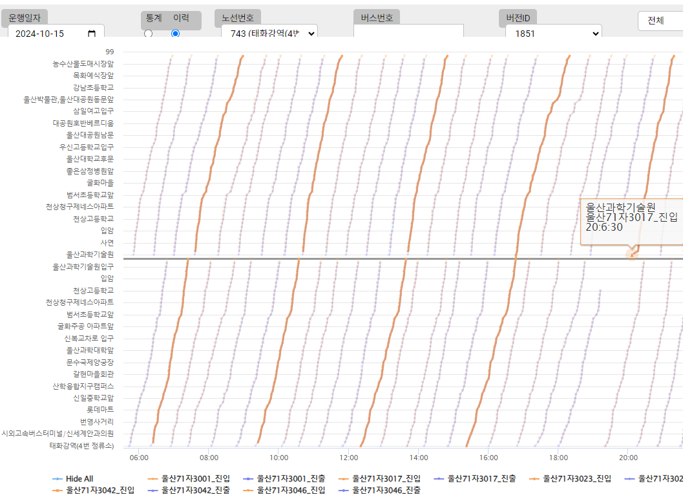Open the 노선번호 route dropdown
Image resolution: width=683 pixels, height=497 pixels.
pyautogui.click(x=269, y=34)
